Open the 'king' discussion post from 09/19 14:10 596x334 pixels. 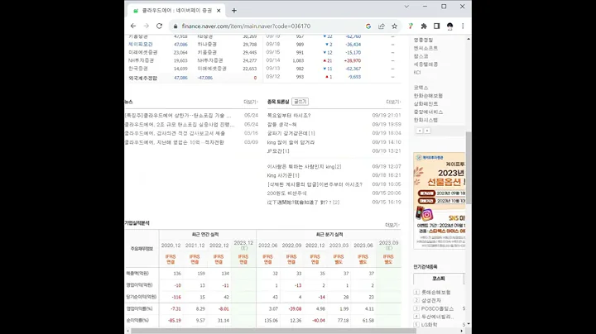pyautogui.click(x=291, y=142)
